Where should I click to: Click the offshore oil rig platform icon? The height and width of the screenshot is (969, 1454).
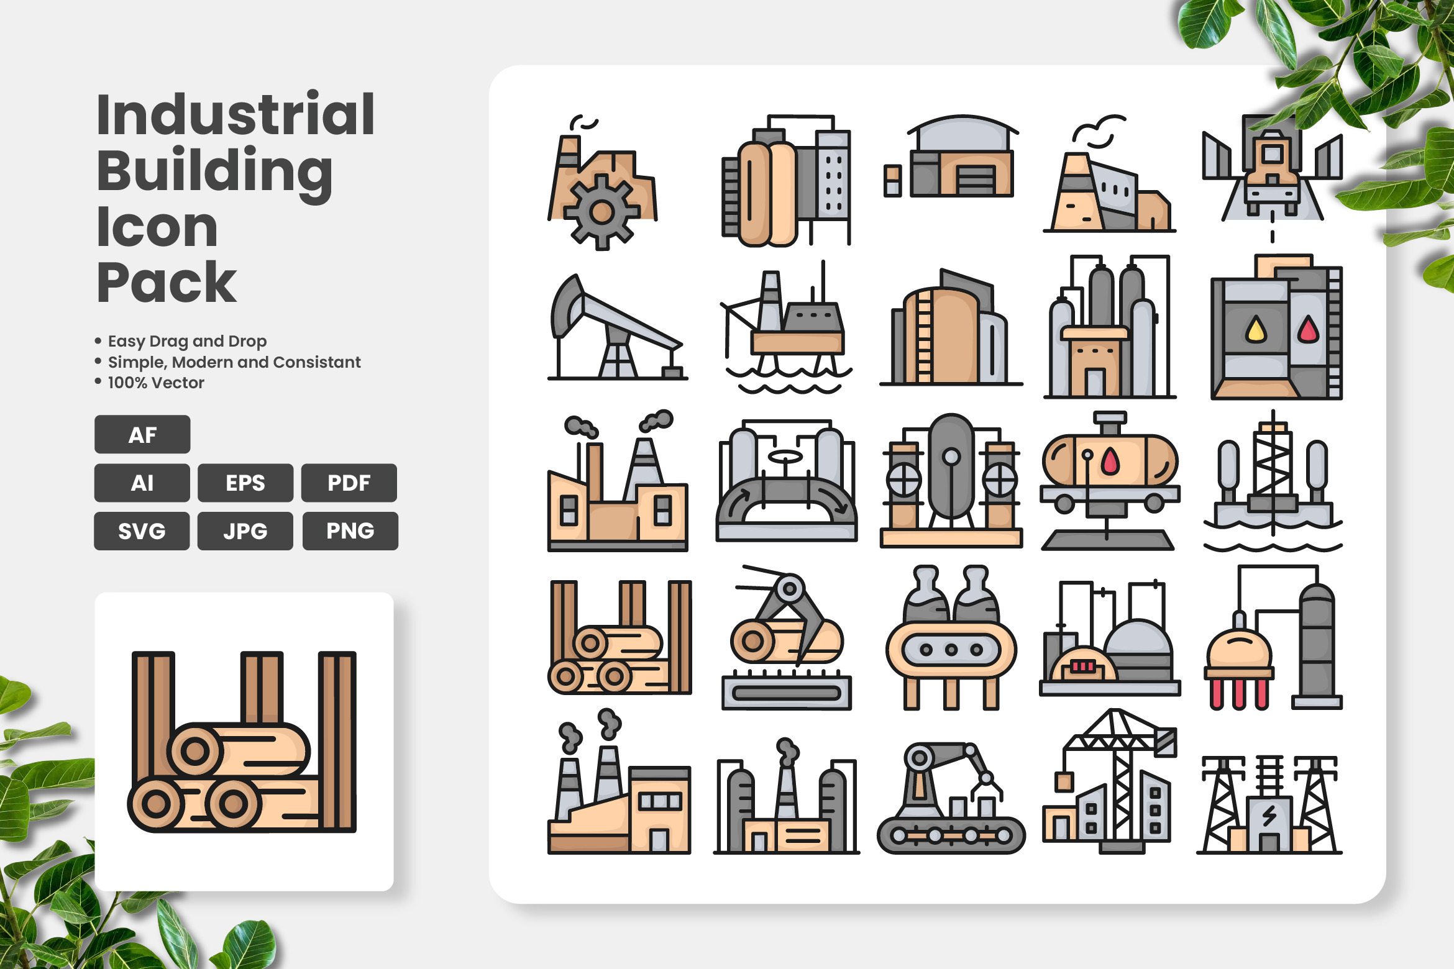point(787,327)
